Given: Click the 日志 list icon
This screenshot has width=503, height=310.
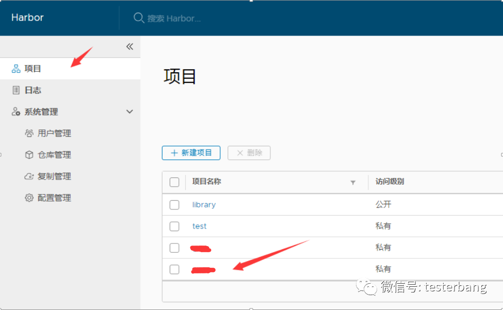Looking at the screenshot, I should coord(15,90).
